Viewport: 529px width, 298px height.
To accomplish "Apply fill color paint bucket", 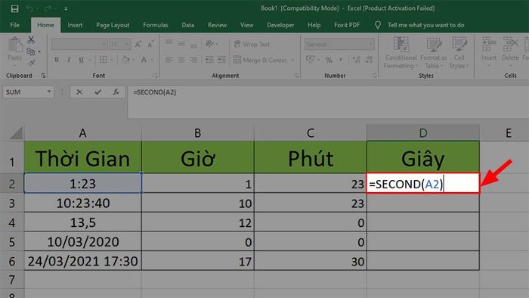I will 126,60.
